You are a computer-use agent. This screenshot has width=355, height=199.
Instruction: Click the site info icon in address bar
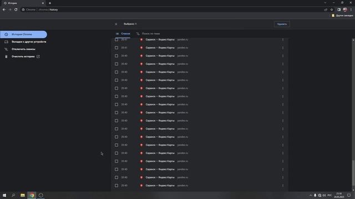pyautogui.click(x=23, y=10)
